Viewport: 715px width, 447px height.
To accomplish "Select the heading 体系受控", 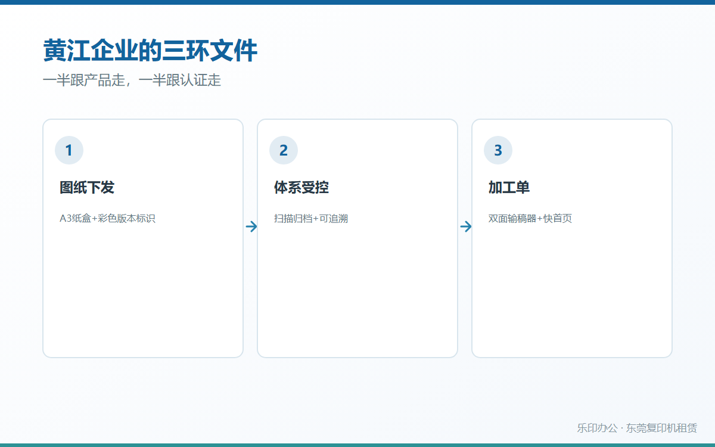I will pyautogui.click(x=301, y=188).
